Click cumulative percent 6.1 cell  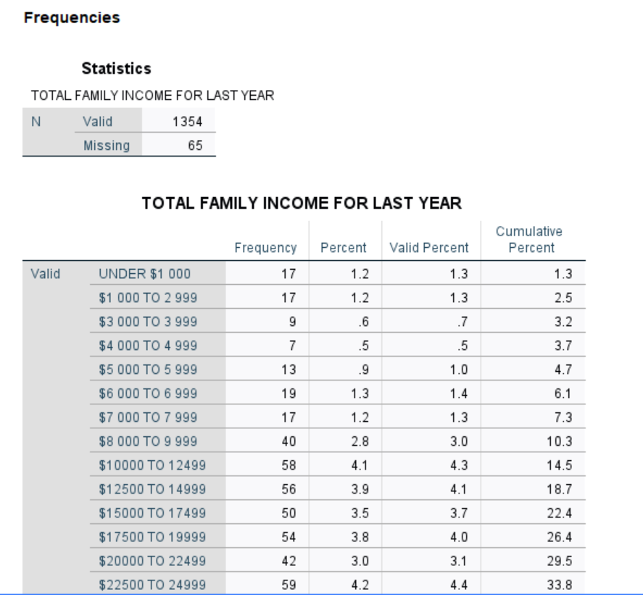coord(563,394)
